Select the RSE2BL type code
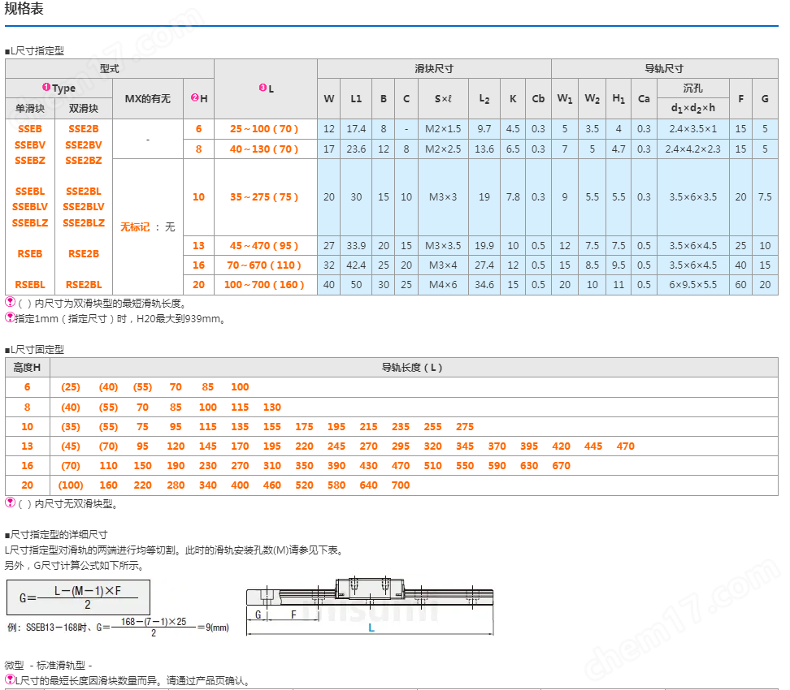Viewport: 790px width, 690px height. (x=84, y=284)
